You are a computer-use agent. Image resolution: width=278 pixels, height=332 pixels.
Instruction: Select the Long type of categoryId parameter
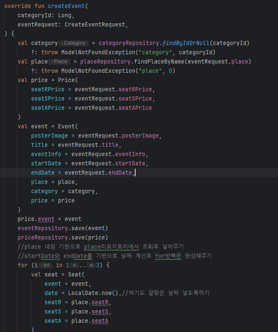(x=65, y=15)
